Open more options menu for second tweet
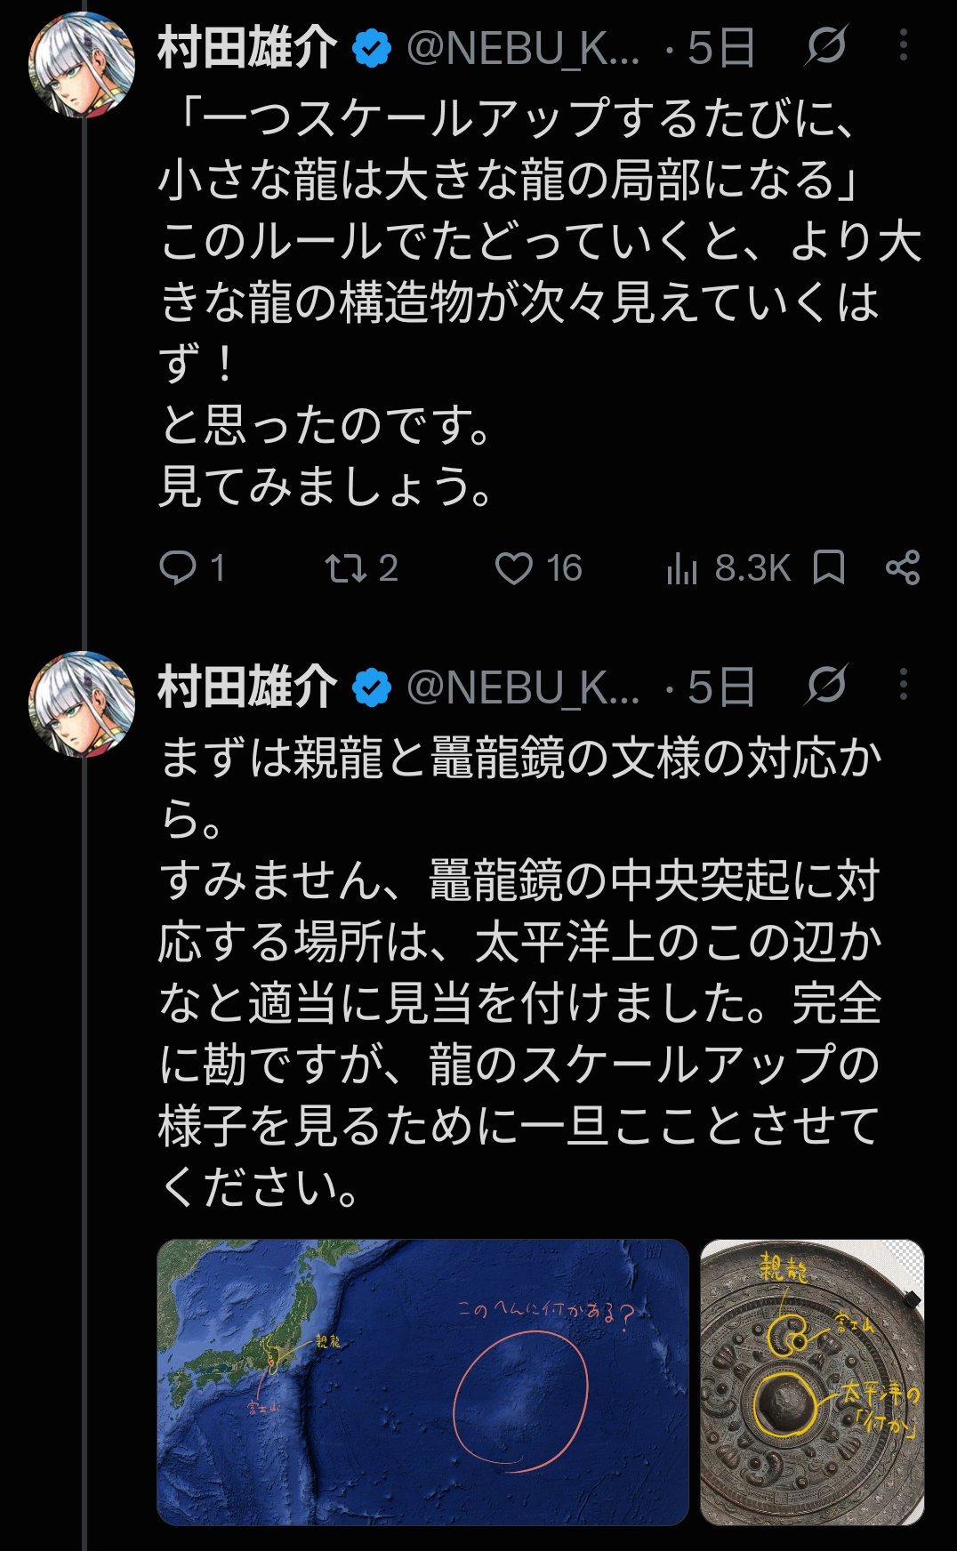This screenshot has width=957, height=1551. click(x=904, y=684)
